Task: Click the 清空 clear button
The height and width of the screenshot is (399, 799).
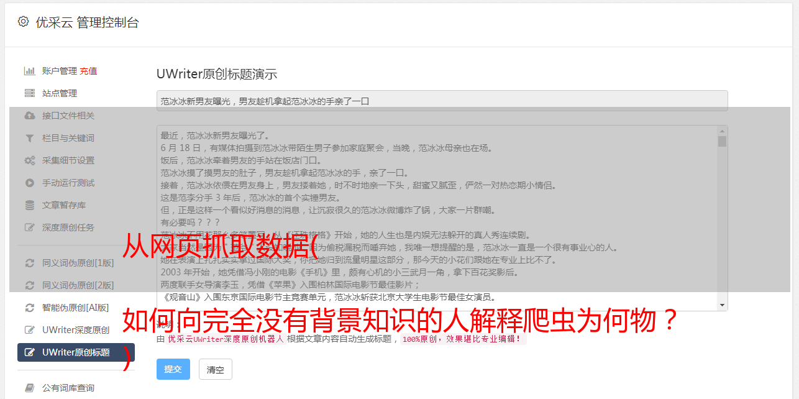Action: [216, 369]
